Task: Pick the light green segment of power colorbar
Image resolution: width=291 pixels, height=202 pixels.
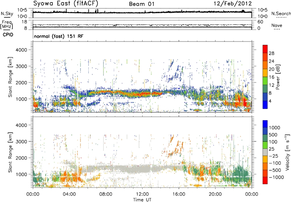Action: pyautogui.click(x=265, y=81)
